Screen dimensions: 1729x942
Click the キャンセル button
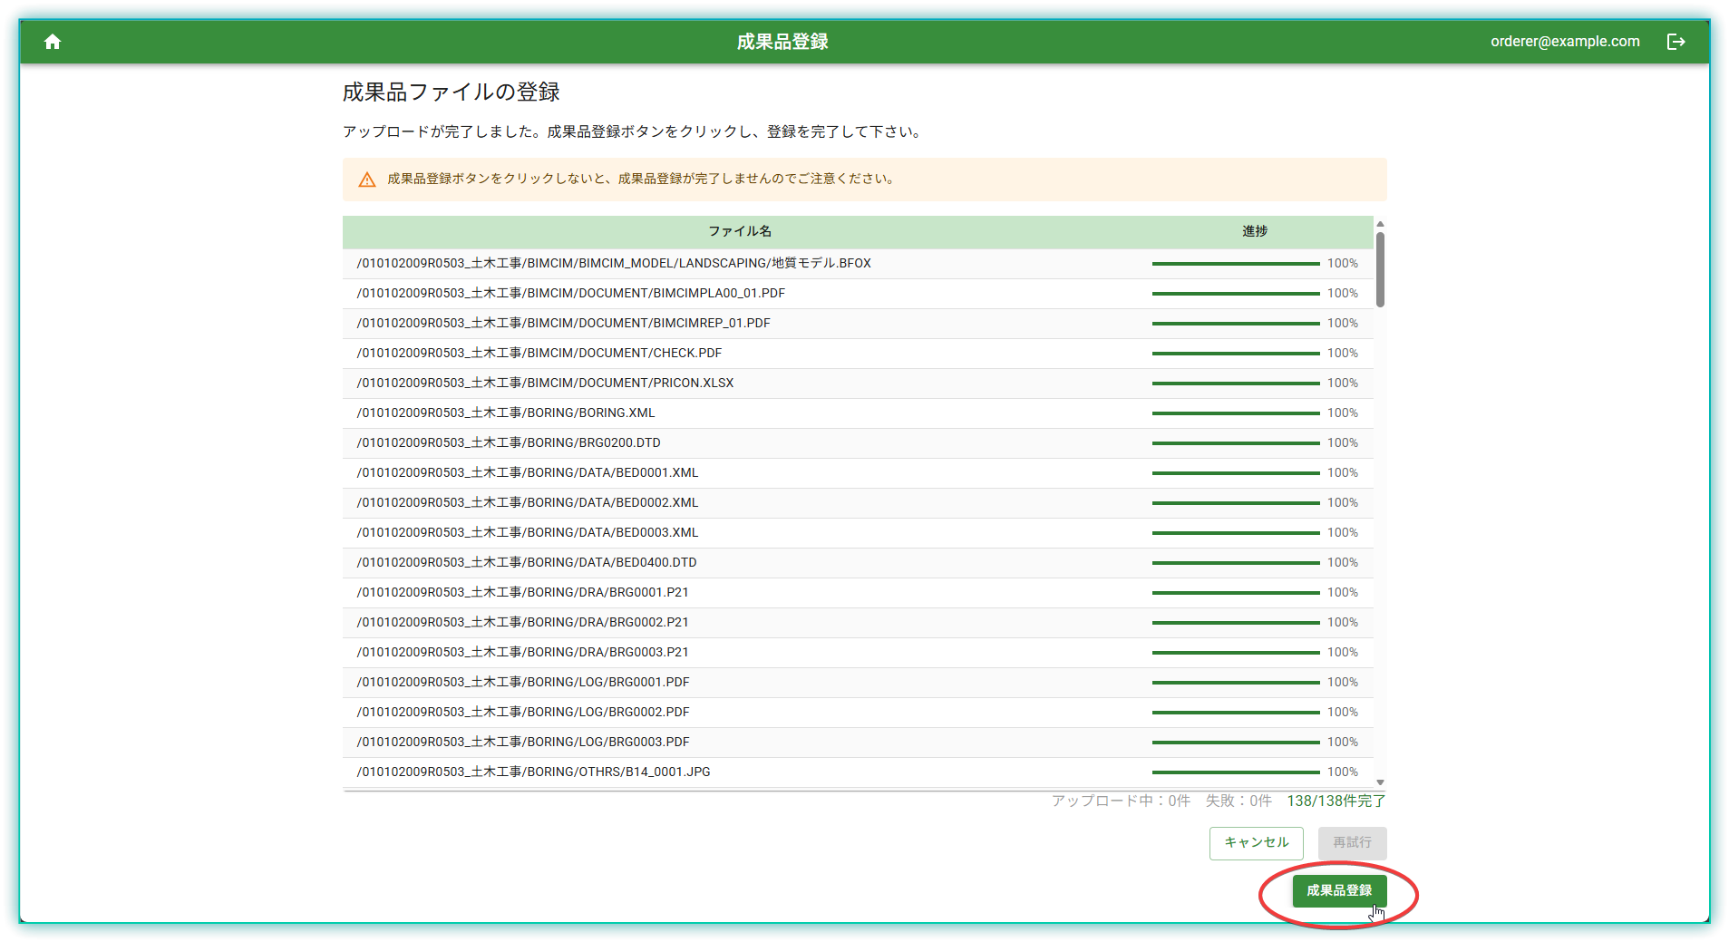pos(1256,842)
